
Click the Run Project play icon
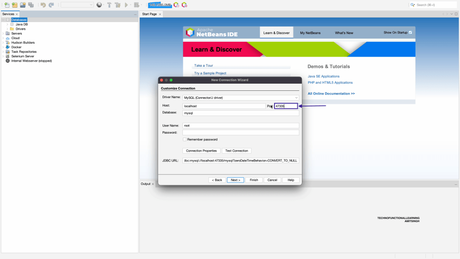(x=126, y=5)
